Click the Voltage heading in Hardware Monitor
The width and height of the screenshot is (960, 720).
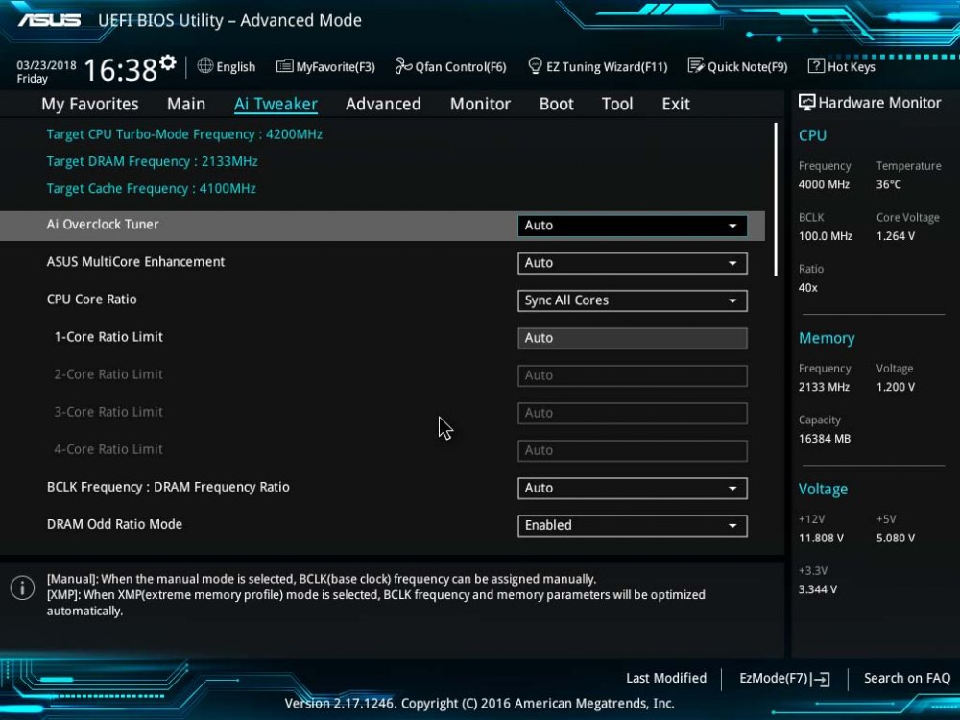click(x=823, y=489)
